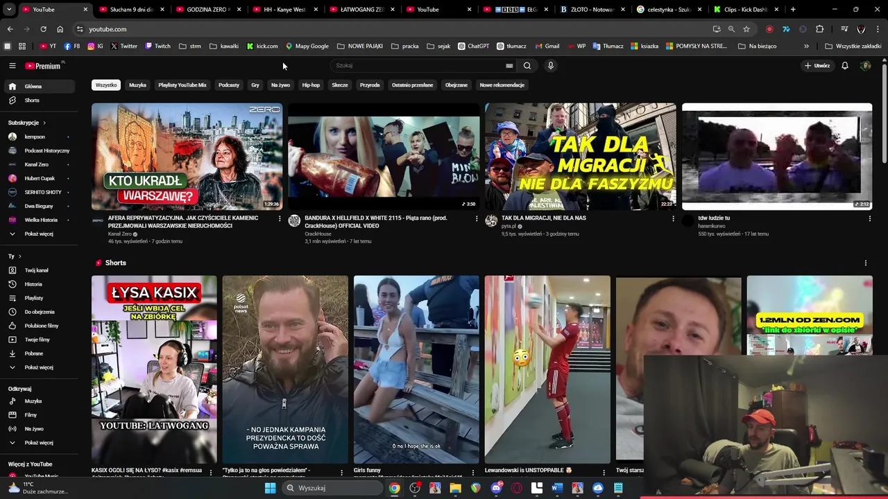Open on-screen keyboard icon in search box
Image resolution: width=888 pixels, height=499 pixels.
(x=509, y=66)
